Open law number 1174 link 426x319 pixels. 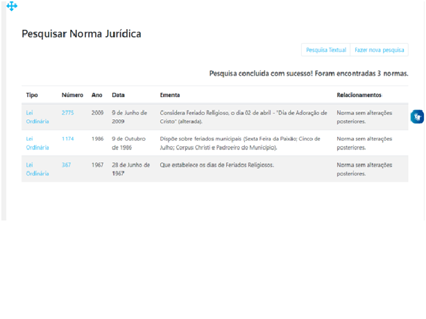(x=67, y=139)
